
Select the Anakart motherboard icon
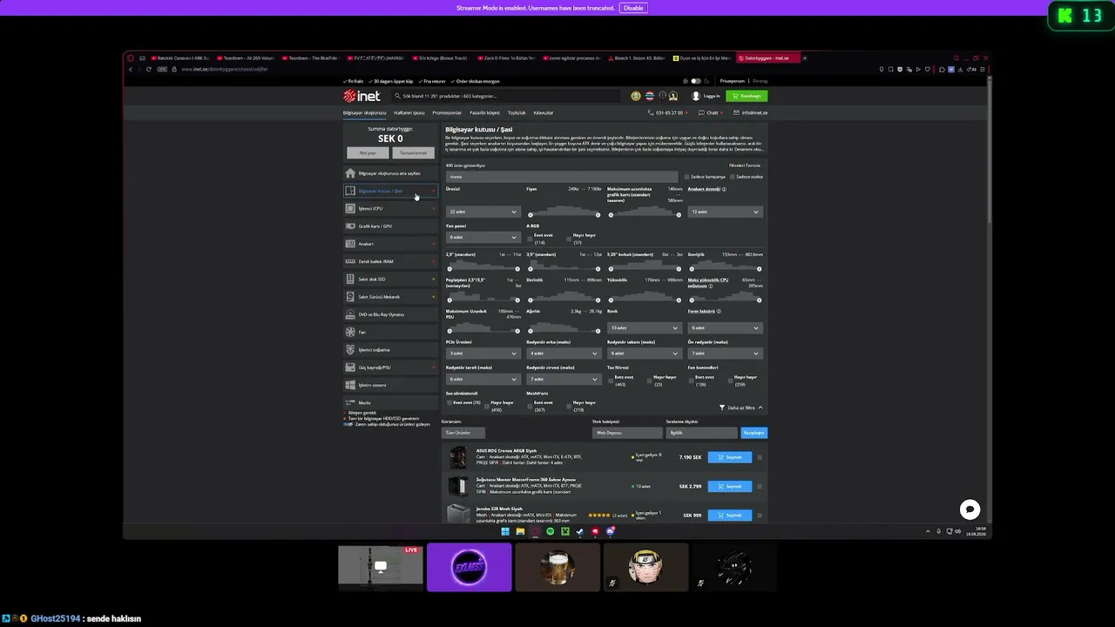pos(350,244)
